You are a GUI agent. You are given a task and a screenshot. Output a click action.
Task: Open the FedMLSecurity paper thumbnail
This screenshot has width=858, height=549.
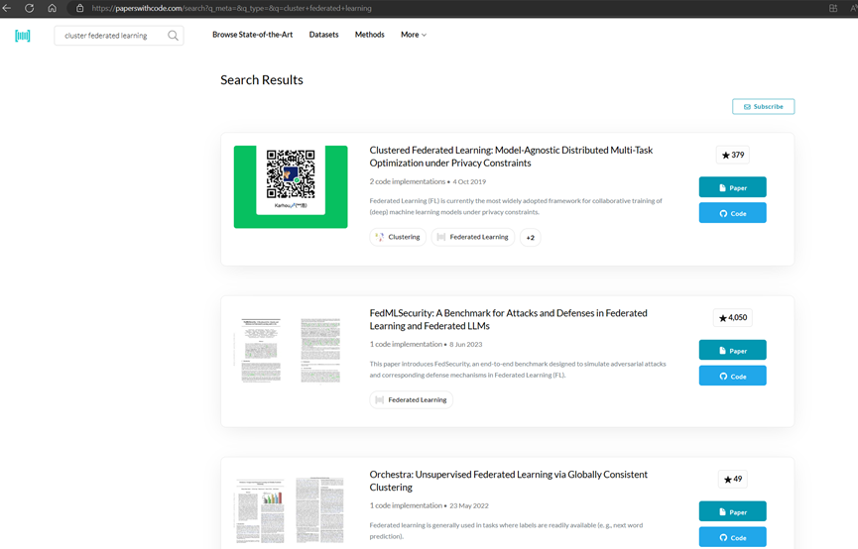[x=291, y=350]
